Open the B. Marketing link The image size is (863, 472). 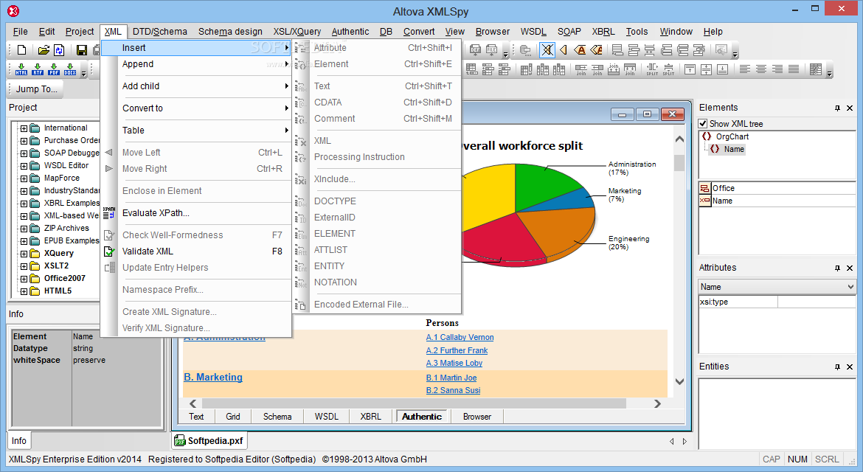pyautogui.click(x=213, y=378)
